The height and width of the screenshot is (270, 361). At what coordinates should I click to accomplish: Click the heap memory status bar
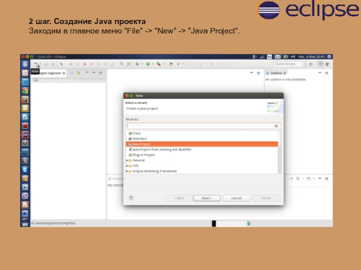(229, 223)
